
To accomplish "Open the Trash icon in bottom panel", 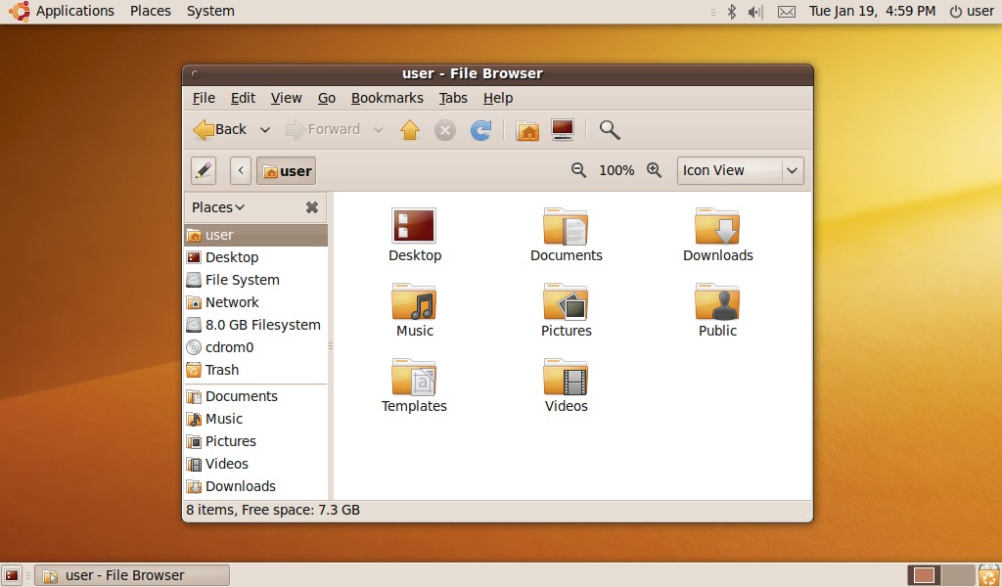I will (988, 575).
